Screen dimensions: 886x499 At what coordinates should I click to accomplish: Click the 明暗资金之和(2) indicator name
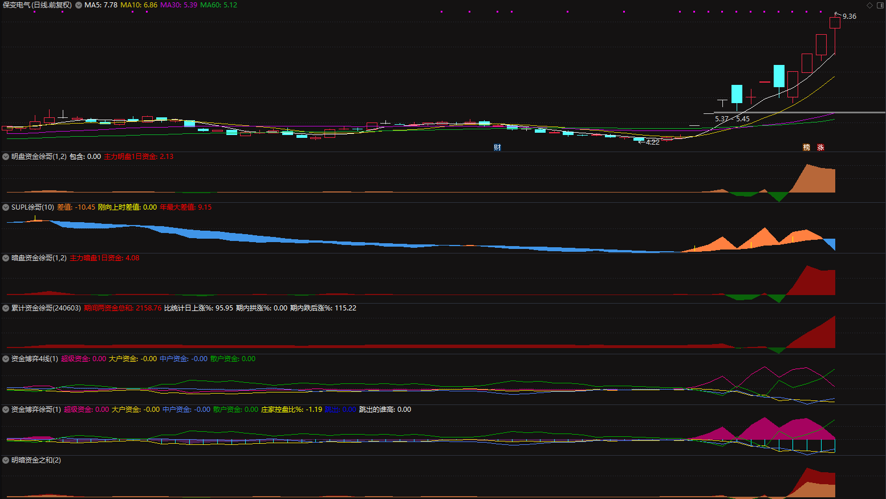pos(36,460)
